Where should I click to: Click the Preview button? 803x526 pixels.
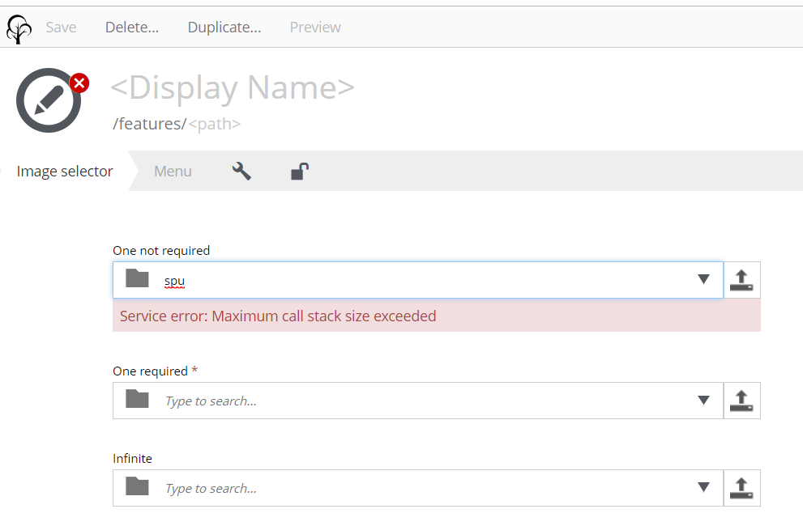[314, 27]
